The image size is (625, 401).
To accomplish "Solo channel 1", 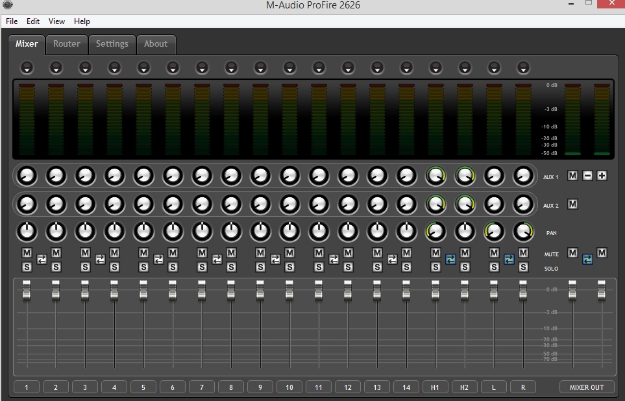I will (27, 267).
